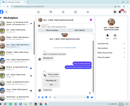This screenshot has height=106, width=130.
Task: Open WhatsApp from the taskbar
Action: tap(10, 104)
